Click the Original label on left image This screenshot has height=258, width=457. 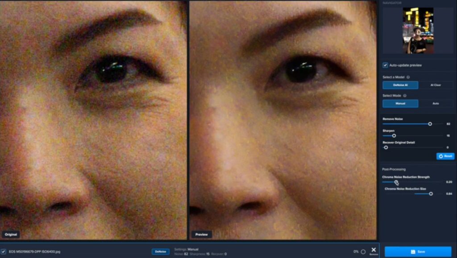point(10,234)
